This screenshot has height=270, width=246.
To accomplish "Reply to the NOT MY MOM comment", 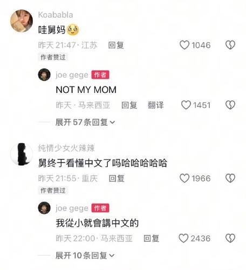I will point(129,105).
